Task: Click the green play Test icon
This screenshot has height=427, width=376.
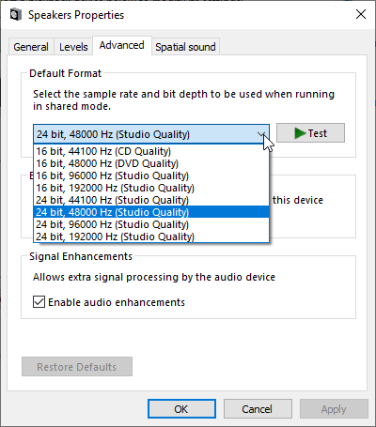Action: 300,133
